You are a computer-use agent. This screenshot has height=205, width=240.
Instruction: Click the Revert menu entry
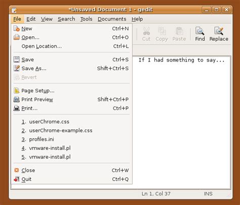tap(71, 77)
